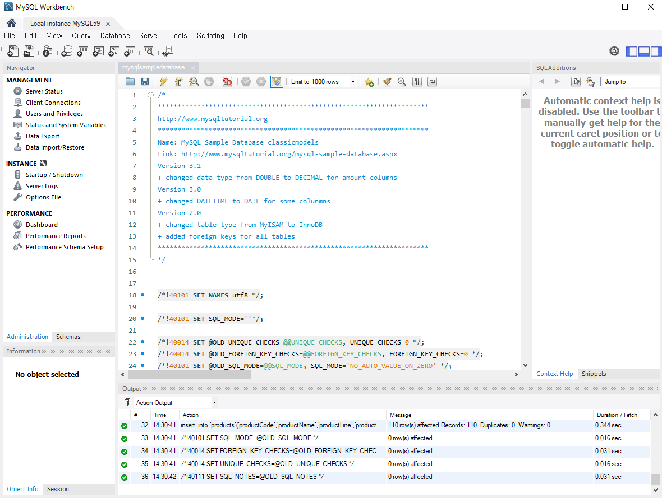
Task: Open Server Status in Navigator
Action: pyautogui.click(x=44, y=91)
